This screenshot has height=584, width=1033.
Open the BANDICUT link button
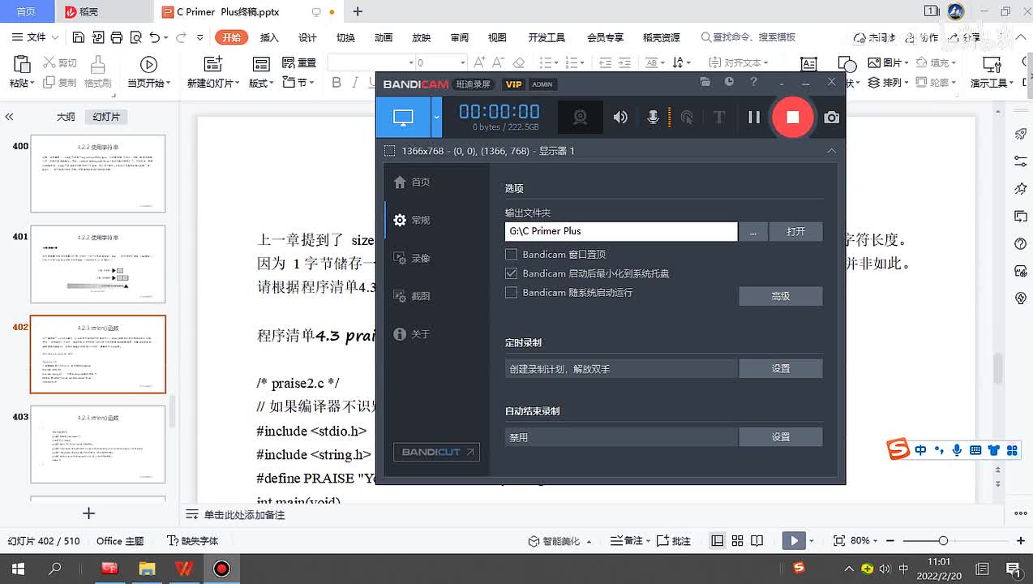pos(436,452)
